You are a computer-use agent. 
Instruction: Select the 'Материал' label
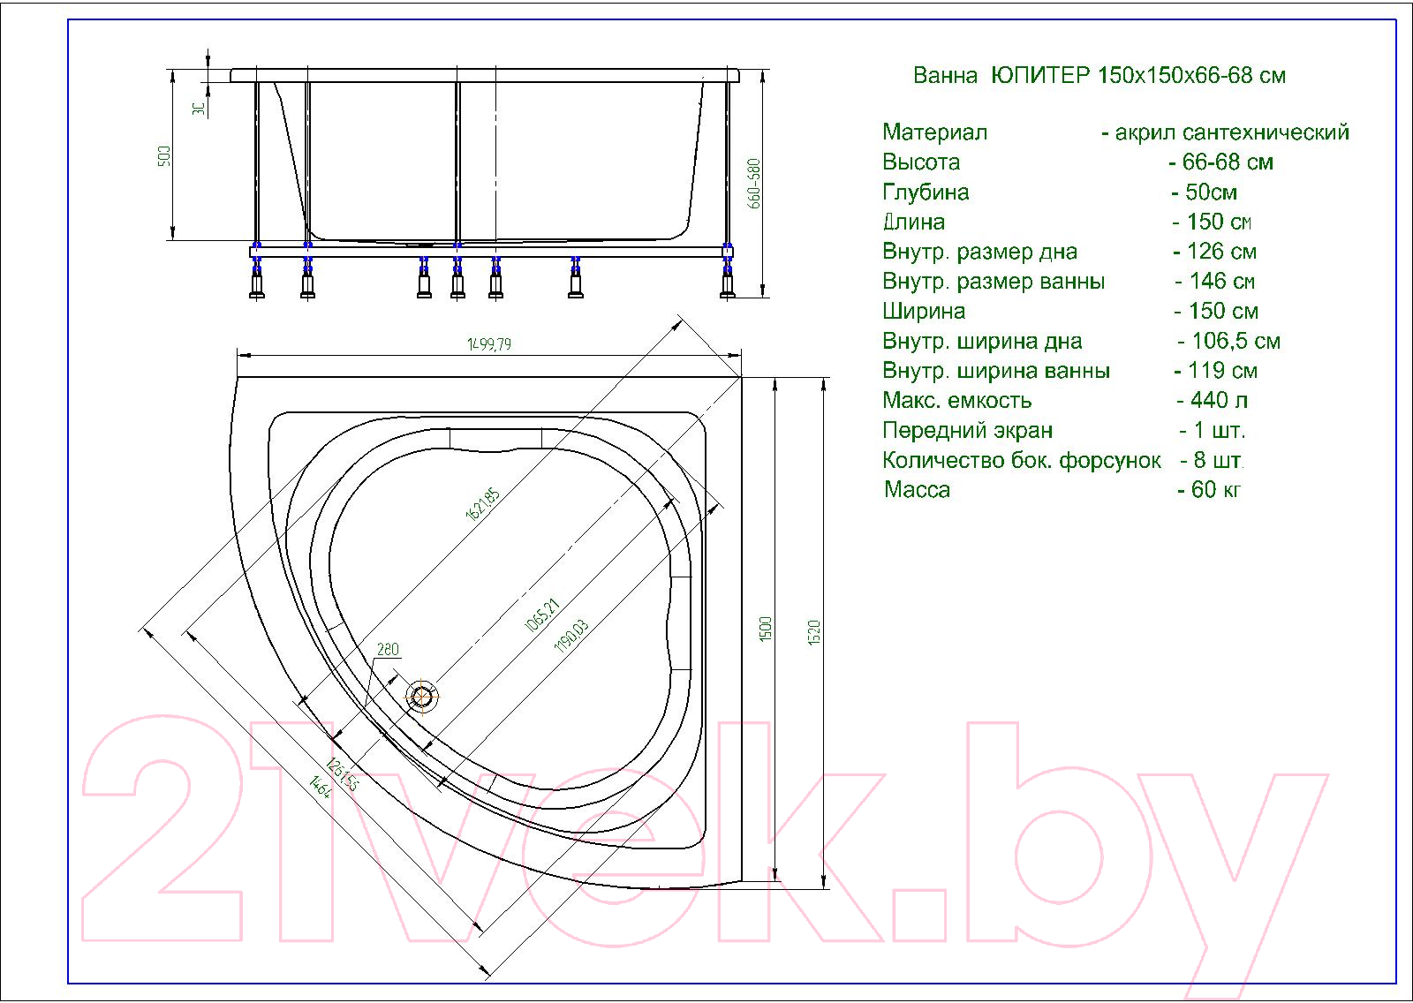[x=934, y=132]
